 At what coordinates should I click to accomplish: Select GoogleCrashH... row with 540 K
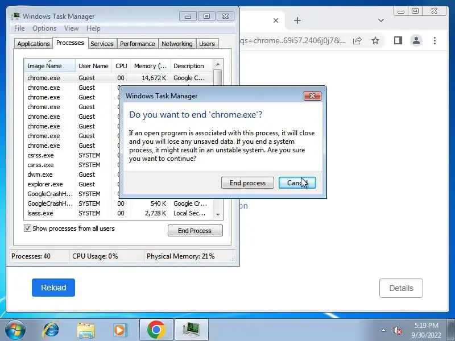click(x=119, y=203)
